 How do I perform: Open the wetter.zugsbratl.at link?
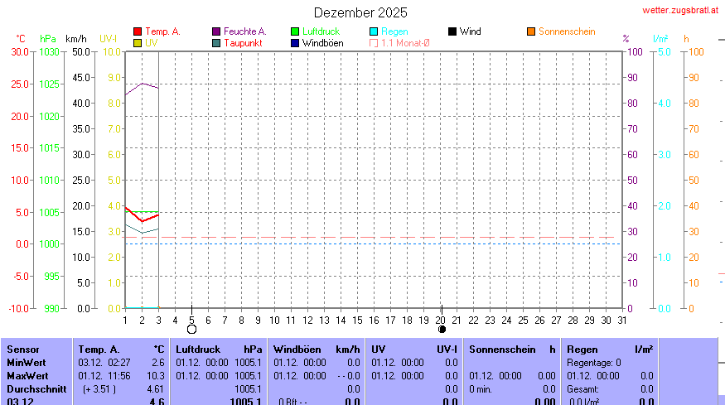[x=679, y=10]
